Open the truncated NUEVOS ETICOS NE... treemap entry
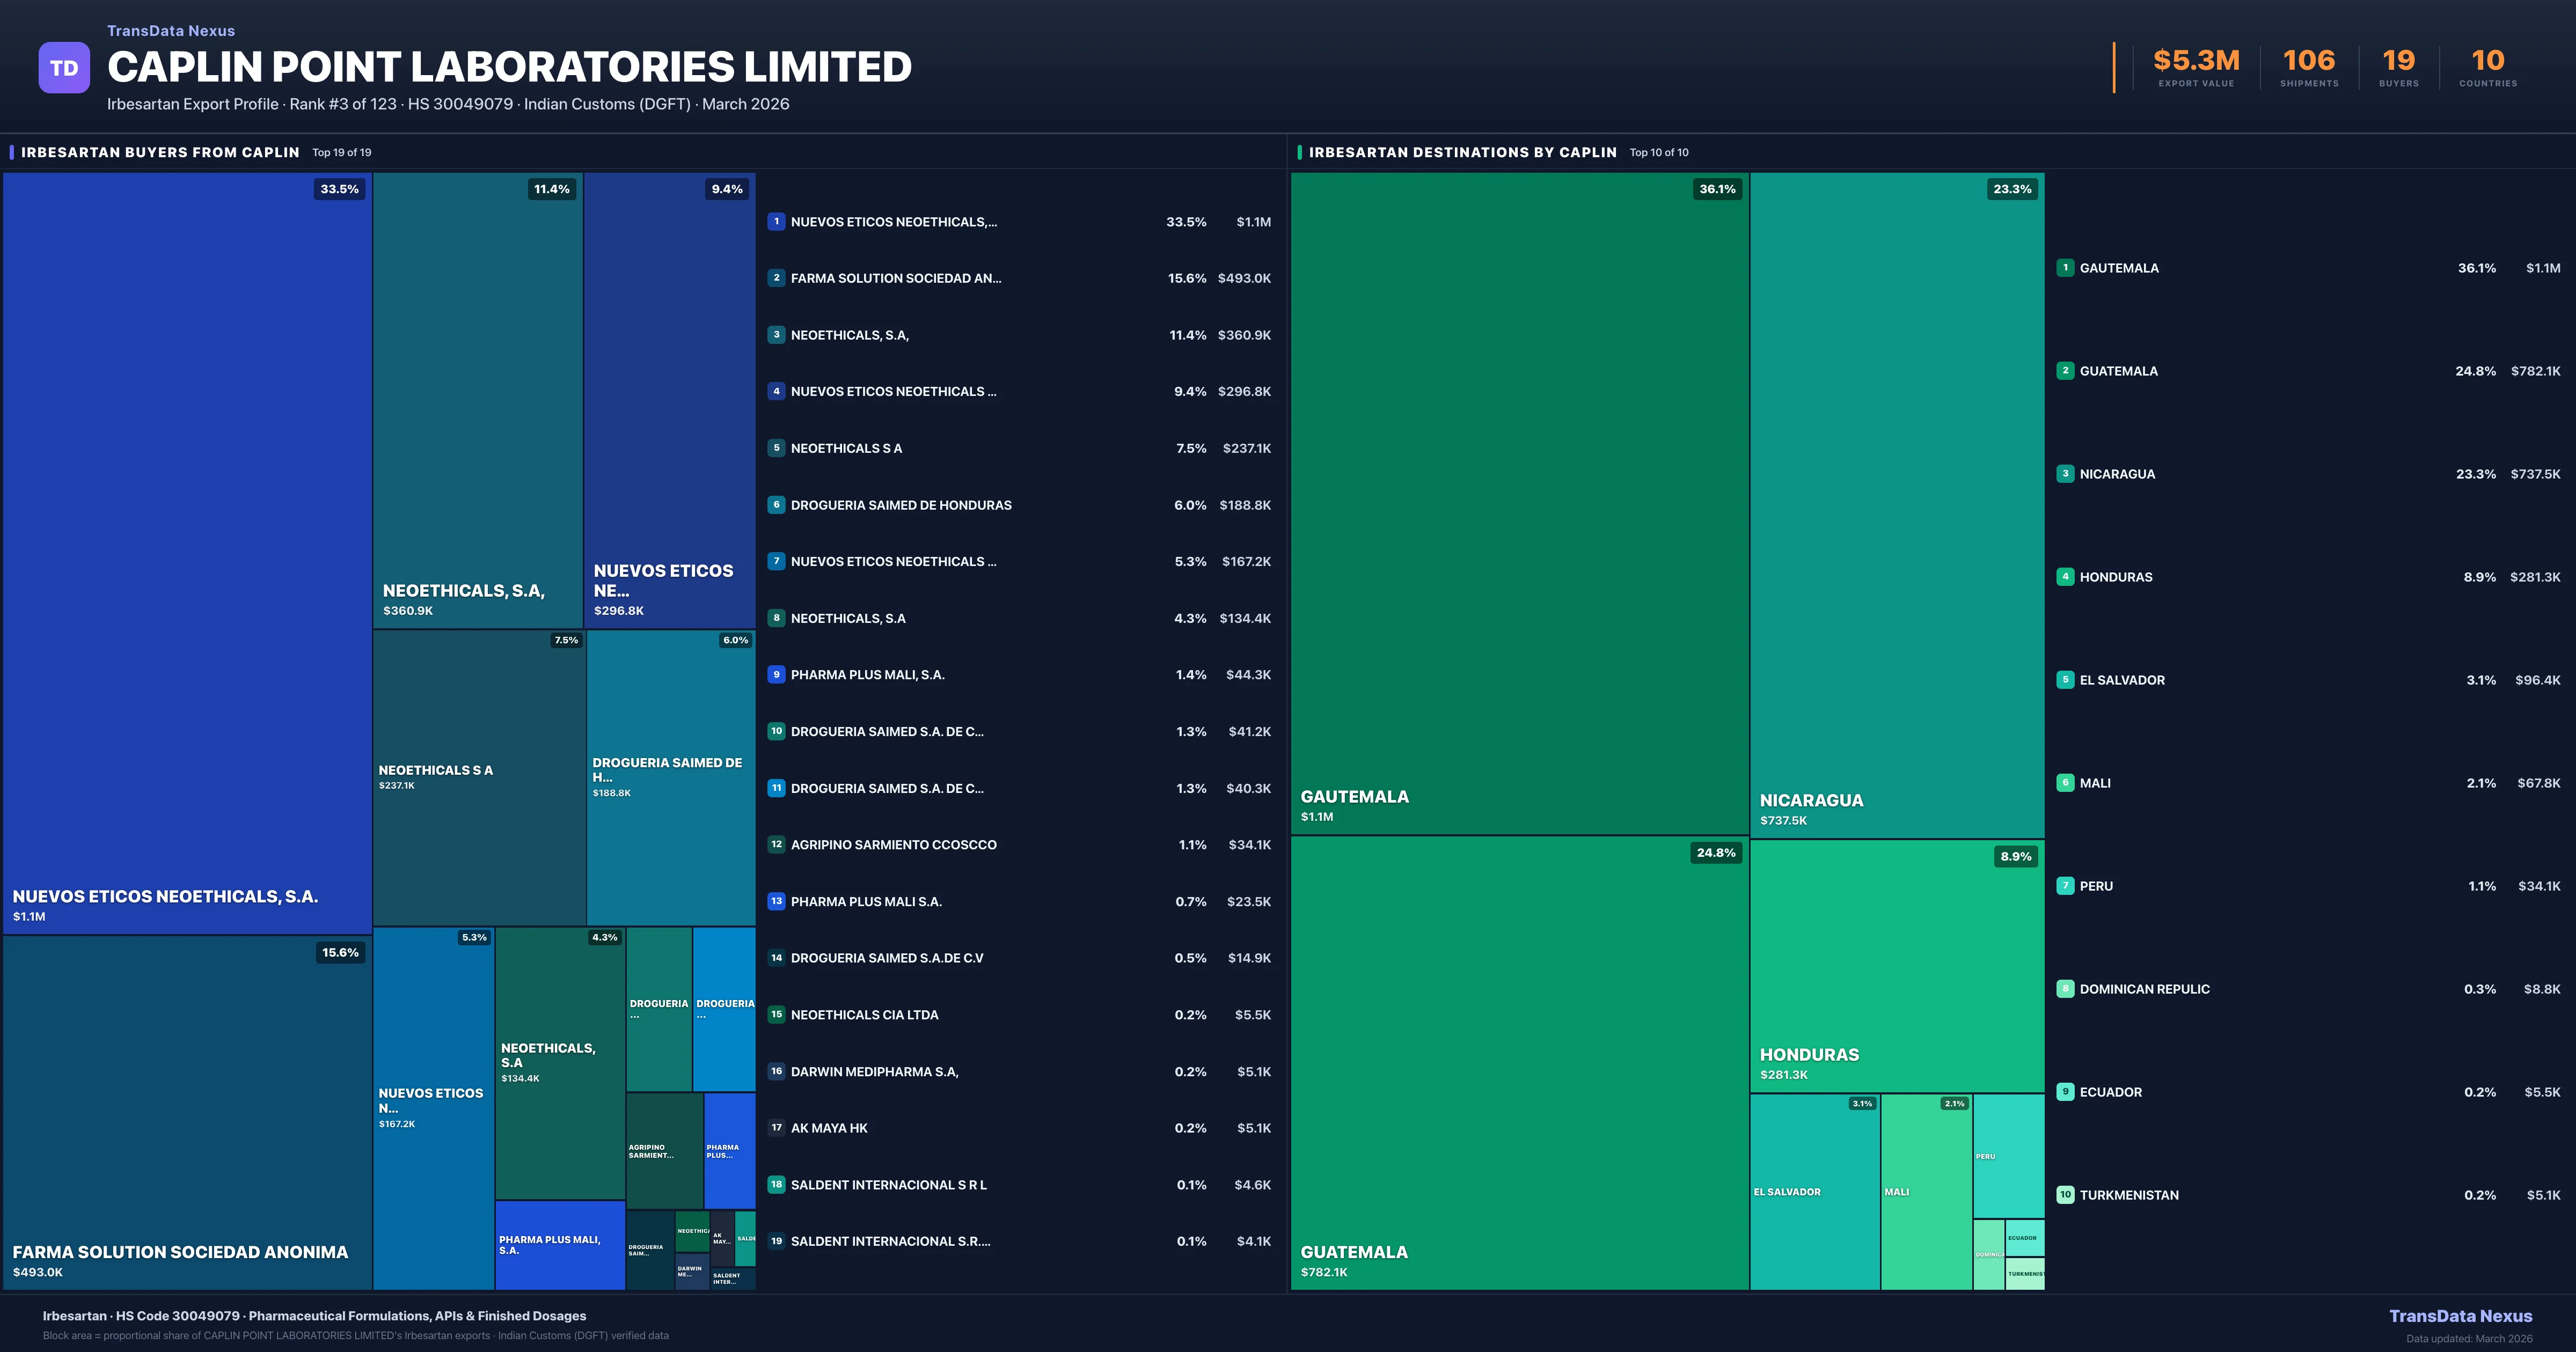This screenshot has height=1352, width=2576. (668, 400)
